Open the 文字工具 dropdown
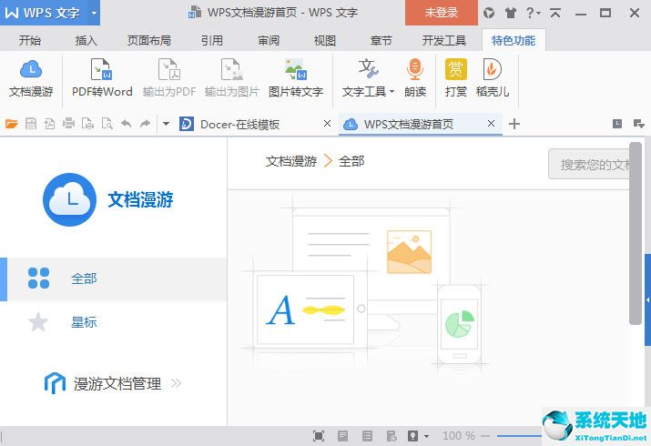The width and height of the screenshot is (651, 446). click(368, 79)
